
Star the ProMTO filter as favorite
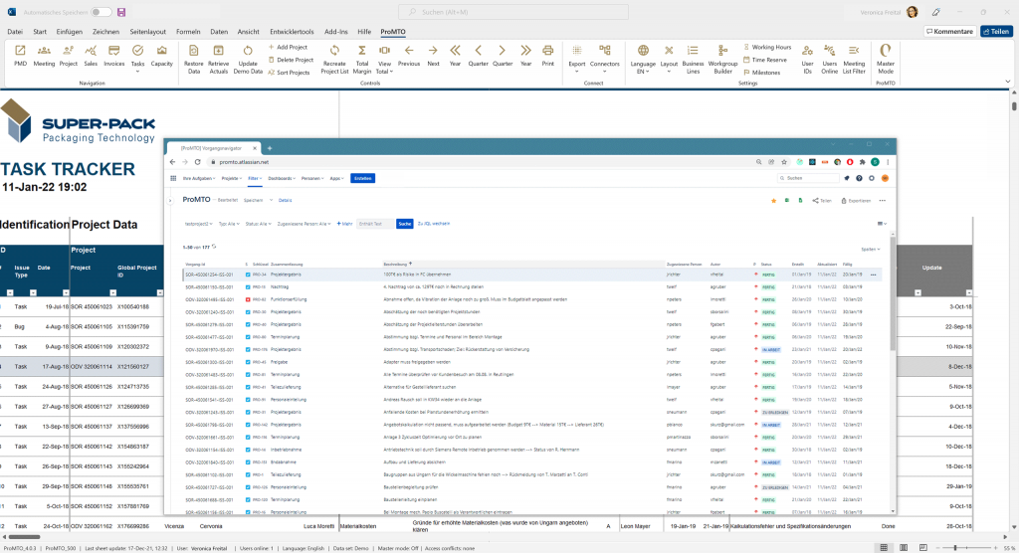click(773, 200)
